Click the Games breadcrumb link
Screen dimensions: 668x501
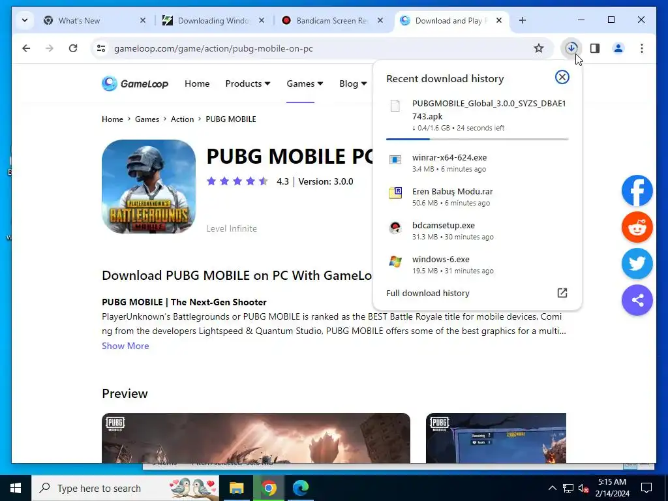coord(147,119)
